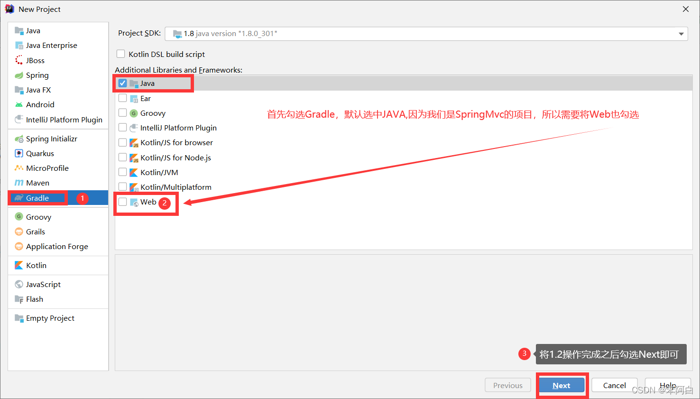The height and width of the screenshot is (399, 700).
Task: Open the Project SDK dropdown arrow
Action: point(681,34)
